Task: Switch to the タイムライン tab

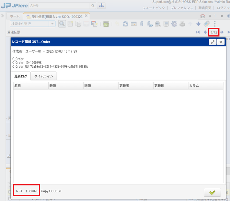Action: (44, 76)
